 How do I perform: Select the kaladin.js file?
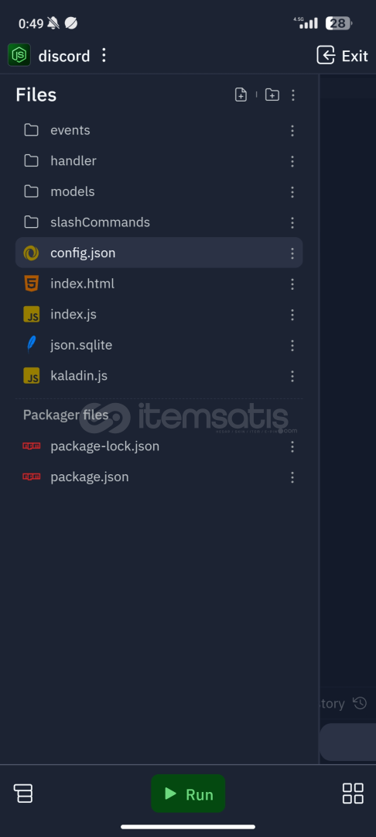pyautogui.click(x=159, y=376)
